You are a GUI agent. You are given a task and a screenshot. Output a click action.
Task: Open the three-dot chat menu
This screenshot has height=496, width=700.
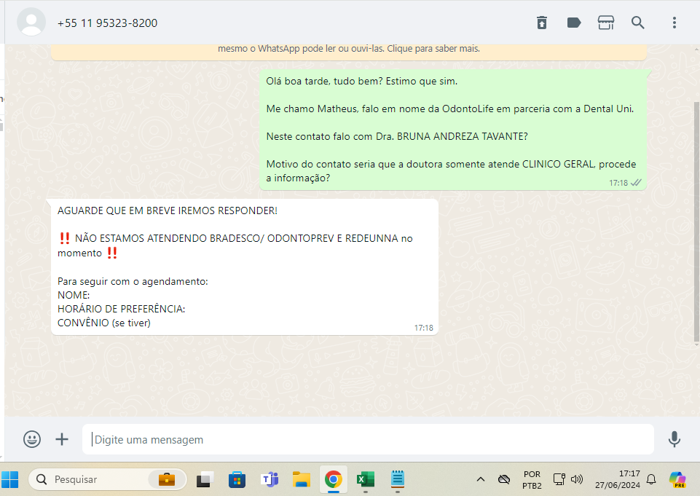tap(675, 23)
